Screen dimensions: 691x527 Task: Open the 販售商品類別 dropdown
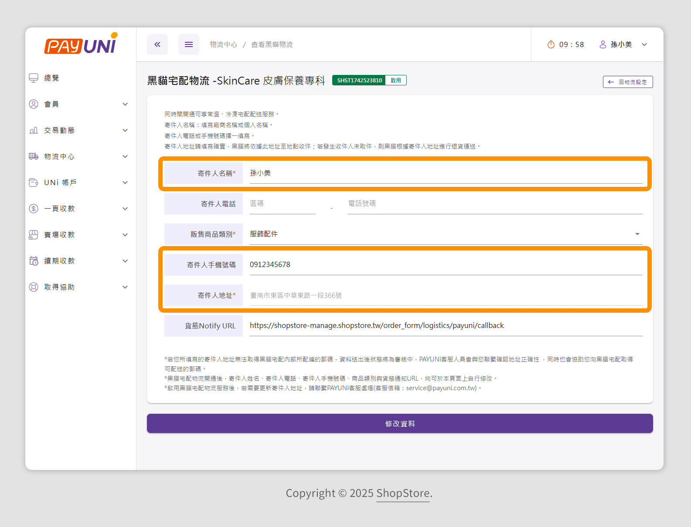pos(446,234)
